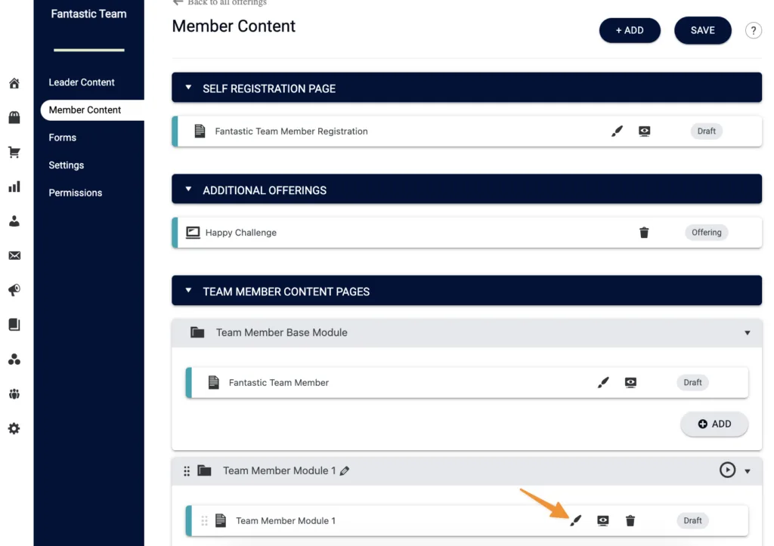Collapse the Self Registration Page section
774x546 pixels.
(188, 88)
